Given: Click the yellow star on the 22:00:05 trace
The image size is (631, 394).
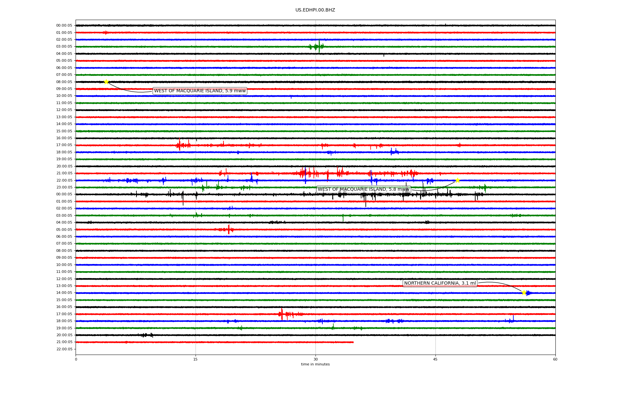Looking at the screenshot, I should (457, 180).
